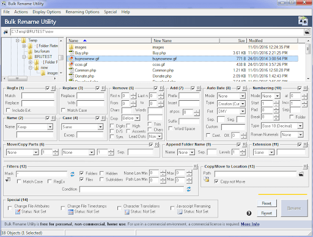
Task: Toggle the Copy not Move checkbox
Action: tap(216, 181)
